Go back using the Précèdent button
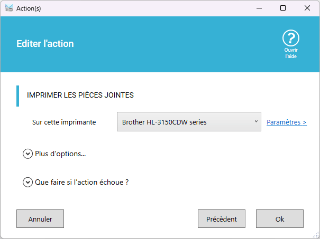The height and width of the screenshot is (239, 320). [x=222, y=219]
